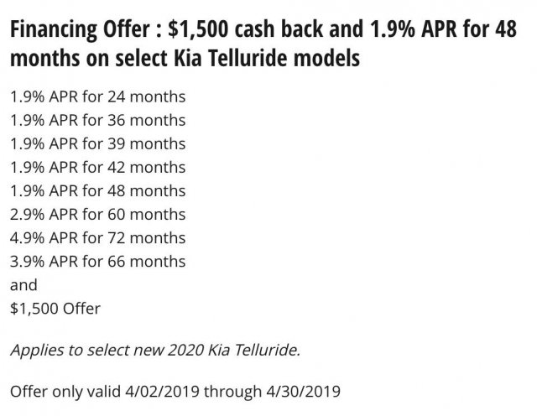Select the 1.9% APR for 24 months line
Screen dimensions: 537x416
pyautogui.click(x=98, y=97)
